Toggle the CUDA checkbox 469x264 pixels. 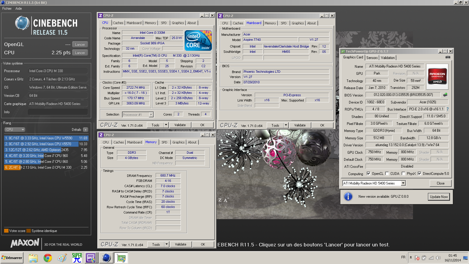pos(387,173)
